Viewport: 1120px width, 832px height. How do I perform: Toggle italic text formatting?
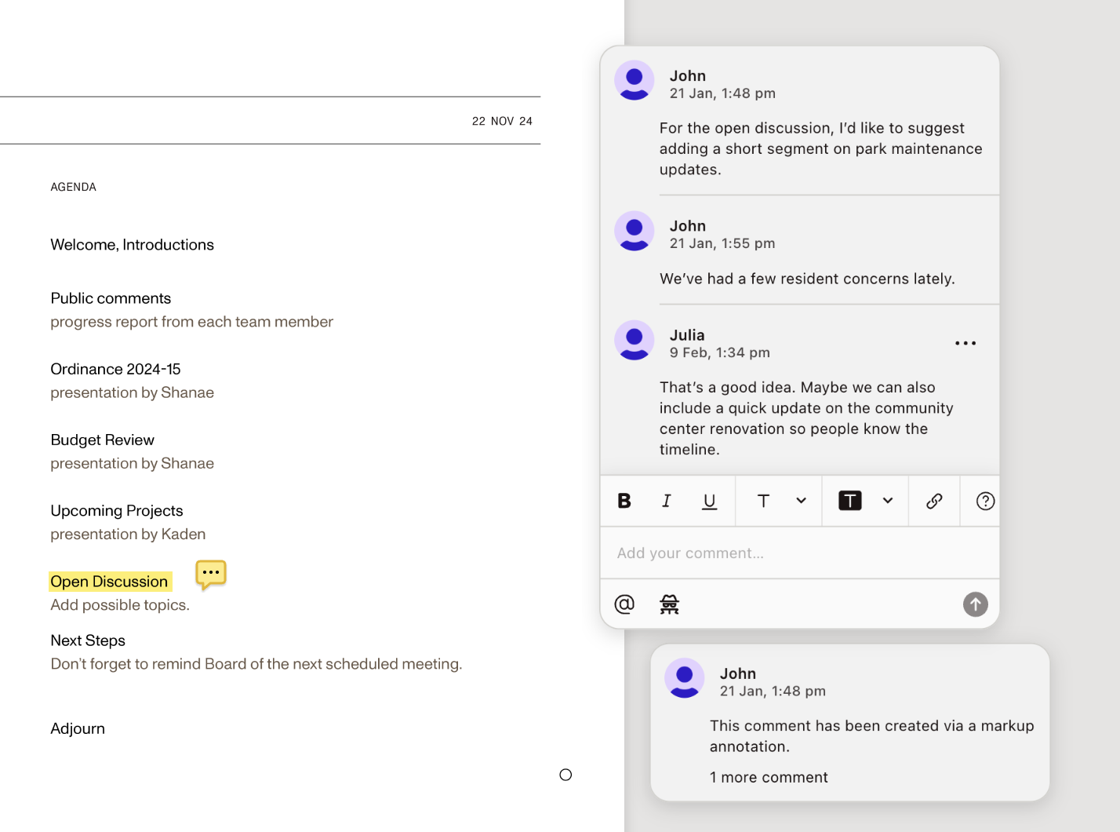click(667, 501)
